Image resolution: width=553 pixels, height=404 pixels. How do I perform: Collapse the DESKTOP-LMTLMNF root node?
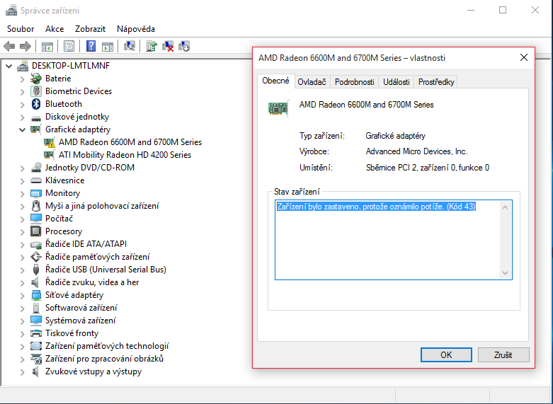[9, 66]
